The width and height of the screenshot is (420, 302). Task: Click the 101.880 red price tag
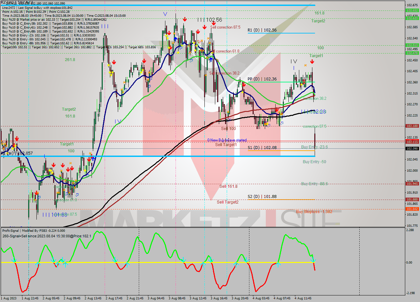tap(412, 200)
